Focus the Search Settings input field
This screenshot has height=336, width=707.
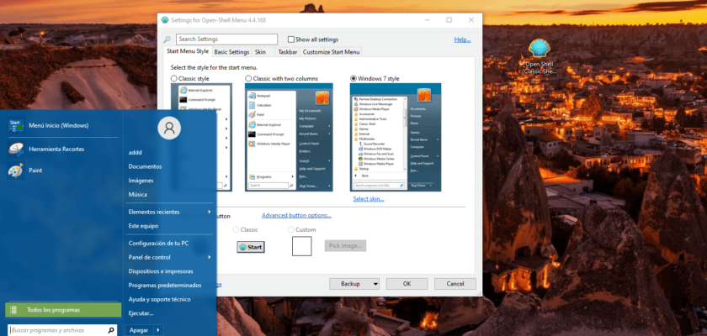click(226, 39)
